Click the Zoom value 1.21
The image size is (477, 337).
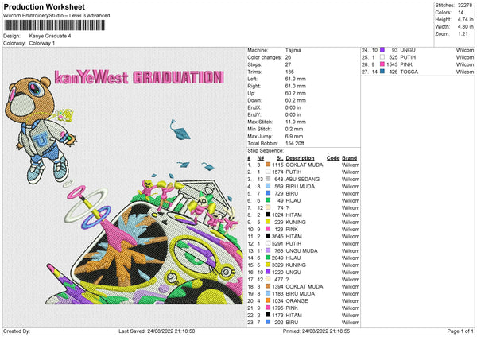(x=463, y=33)
